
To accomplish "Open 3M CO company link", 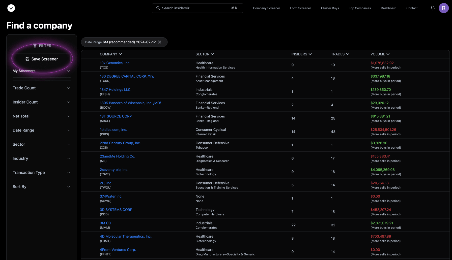I will pyautogui.click(x=105, y=223).
